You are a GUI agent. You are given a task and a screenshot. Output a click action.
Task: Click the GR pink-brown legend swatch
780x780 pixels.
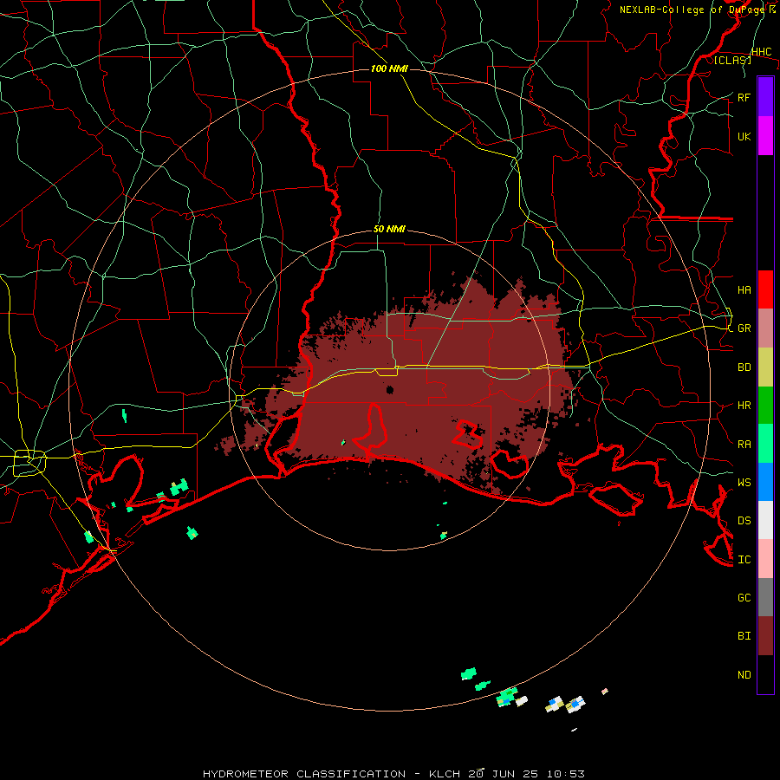[765, 328]
